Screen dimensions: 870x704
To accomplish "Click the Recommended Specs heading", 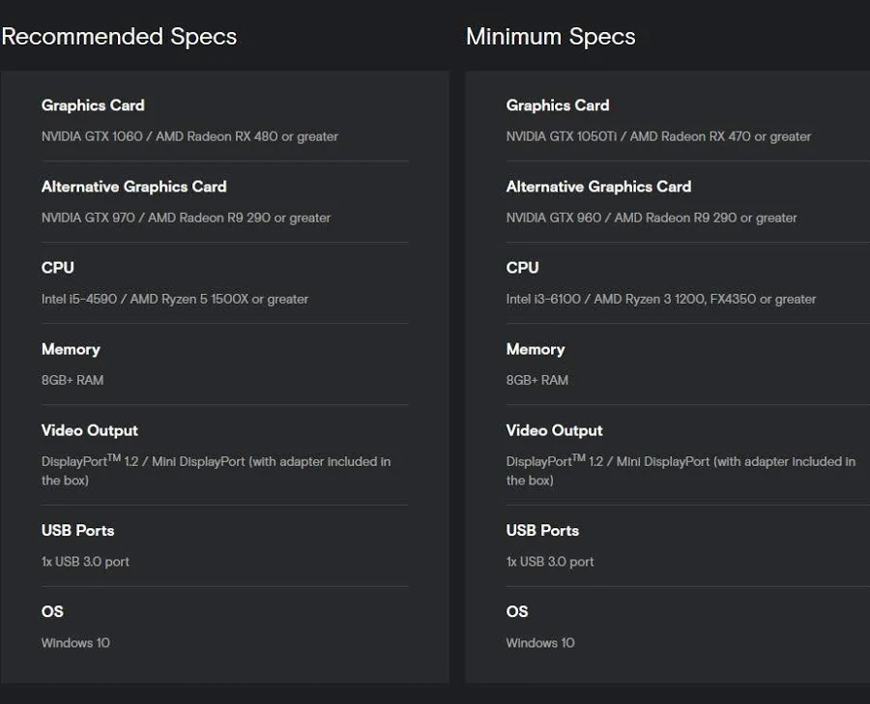I will (x=119, y=37).
